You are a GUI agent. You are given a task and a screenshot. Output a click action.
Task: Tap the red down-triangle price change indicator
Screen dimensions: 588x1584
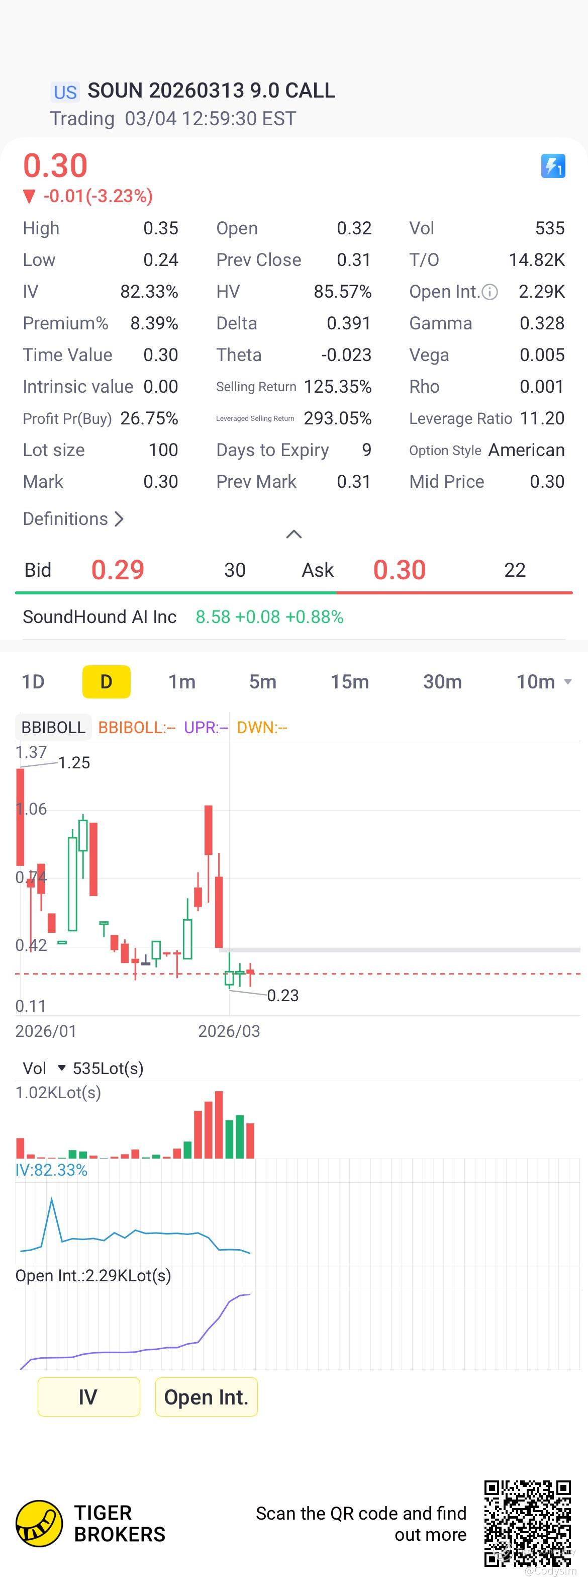coord(29,197)
